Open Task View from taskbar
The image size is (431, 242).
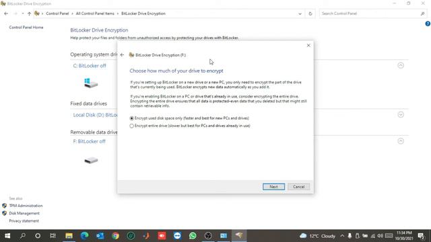point(53,236)
